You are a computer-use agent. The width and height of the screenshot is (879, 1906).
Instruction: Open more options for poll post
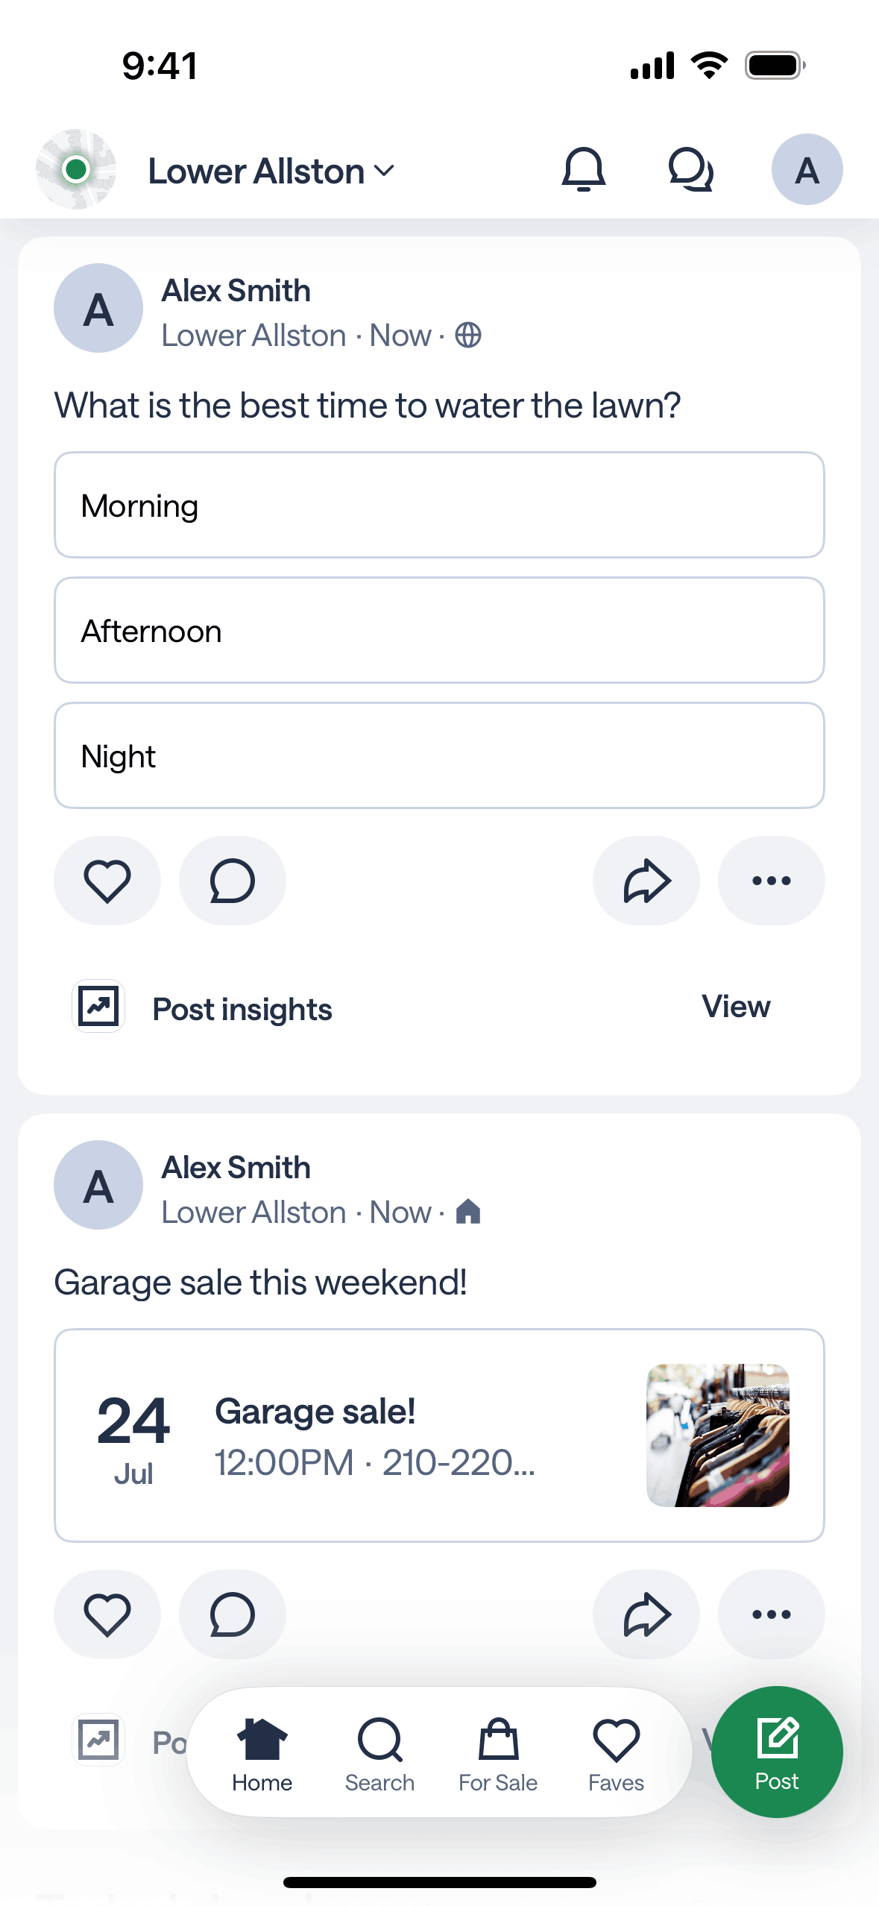[x=772, y=881]
